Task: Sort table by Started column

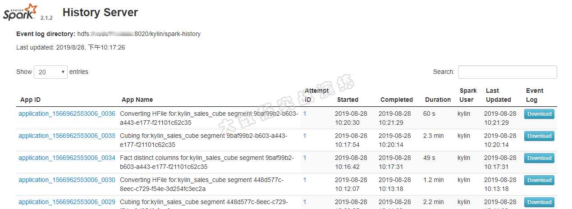Action: coord(348,100)
